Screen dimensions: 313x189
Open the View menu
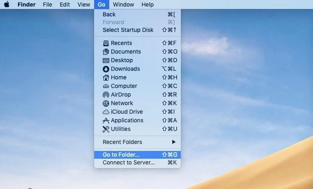(83, 4)
